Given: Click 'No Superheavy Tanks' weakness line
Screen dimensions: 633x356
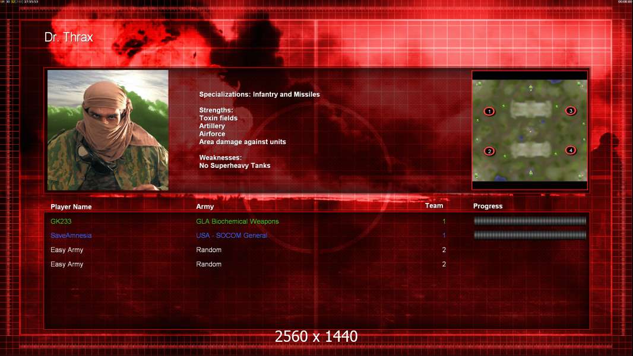Looking at the screenshot, I should [x=235, y=166].
